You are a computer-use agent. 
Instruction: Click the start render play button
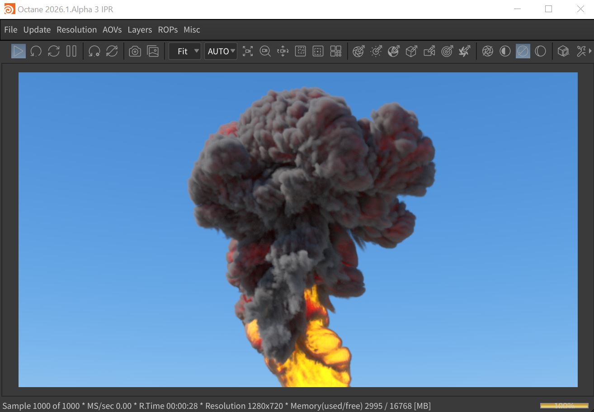(19, 51)
